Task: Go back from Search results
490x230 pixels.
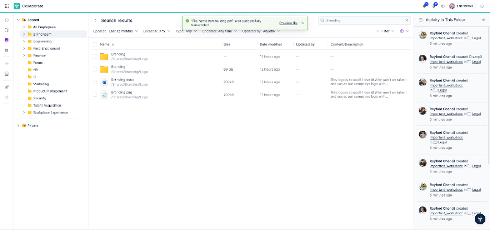Action: (x=95, y=20)
